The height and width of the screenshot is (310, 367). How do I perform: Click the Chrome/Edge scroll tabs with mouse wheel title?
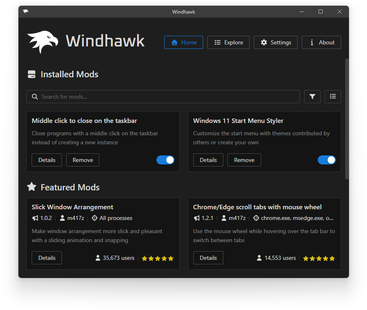(257, 207)
